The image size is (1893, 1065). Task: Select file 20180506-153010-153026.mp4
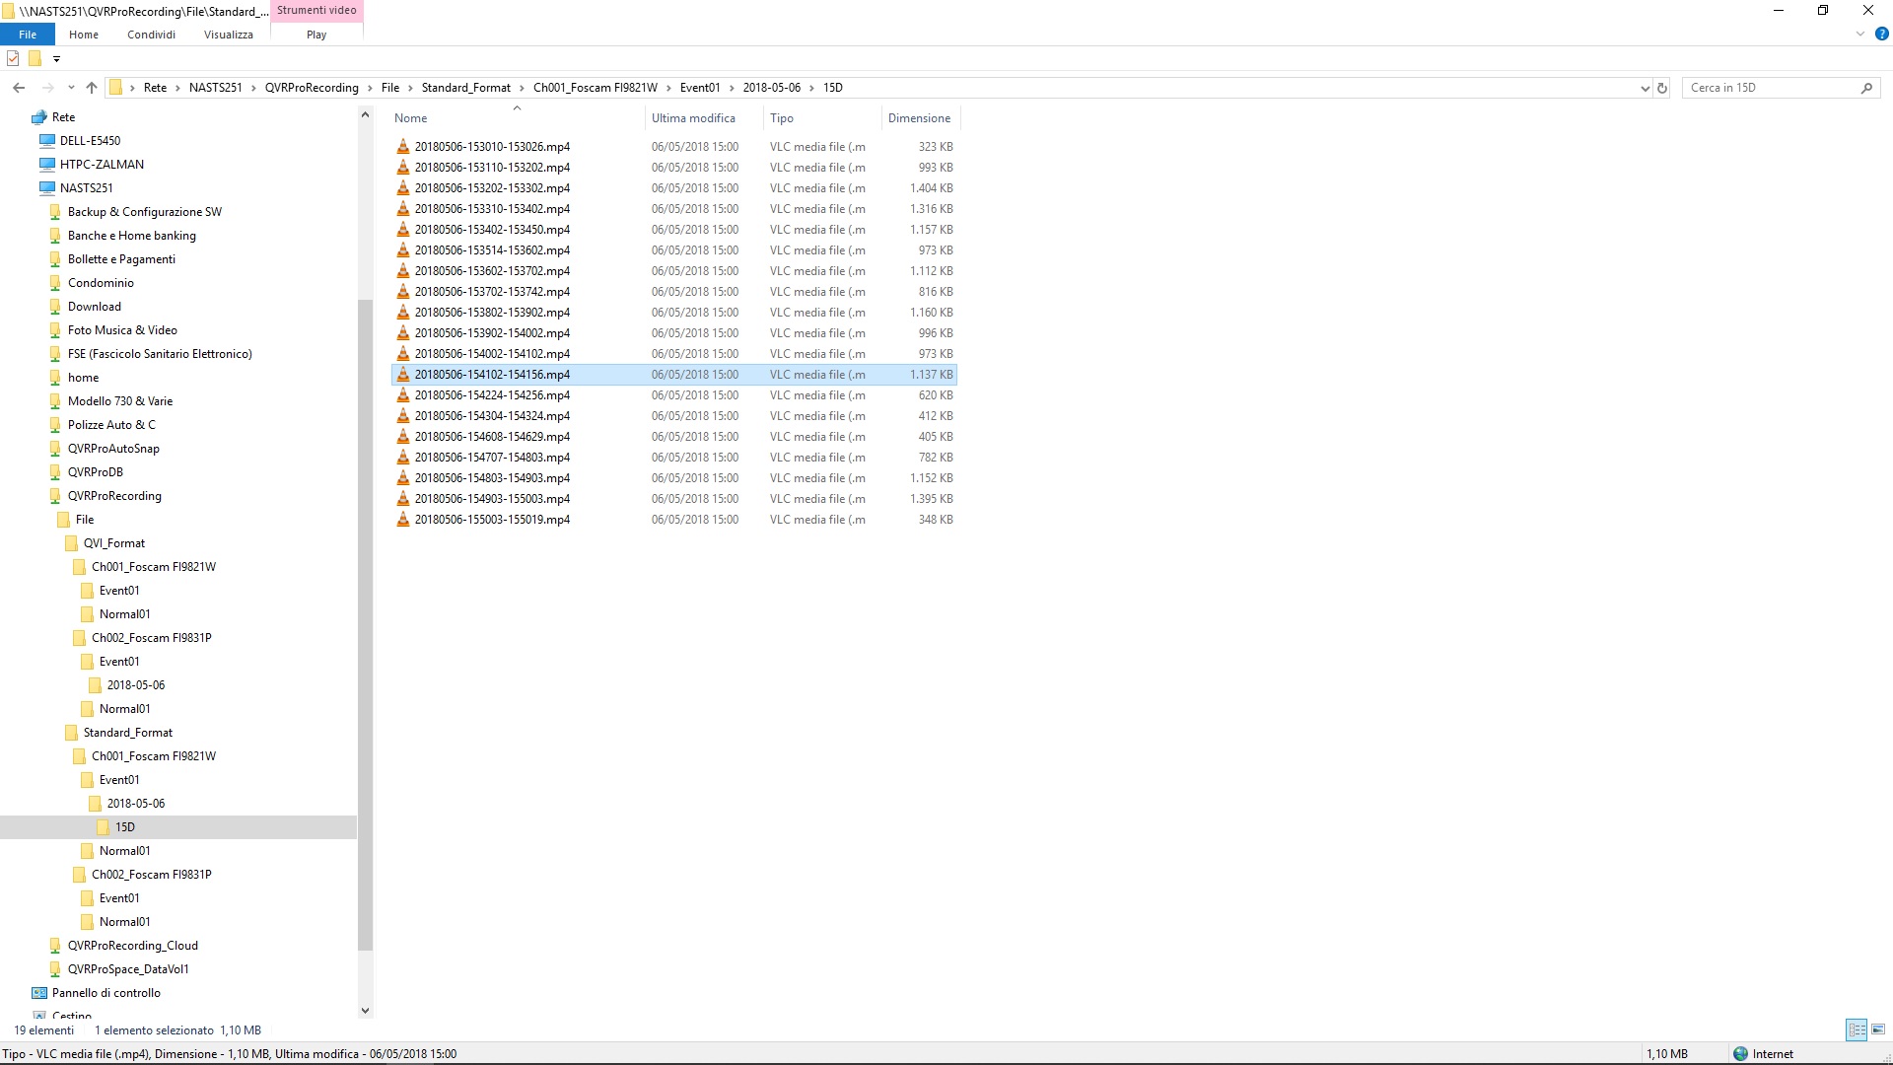[x=492, y=147]
